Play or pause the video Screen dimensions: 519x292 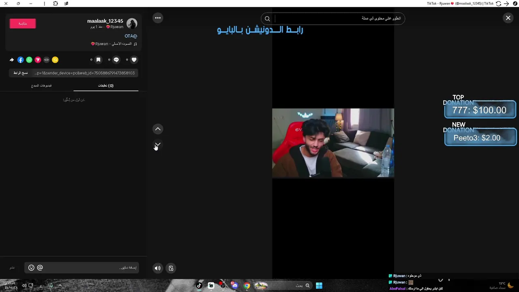pyautogui.click(x=333, y=143)
